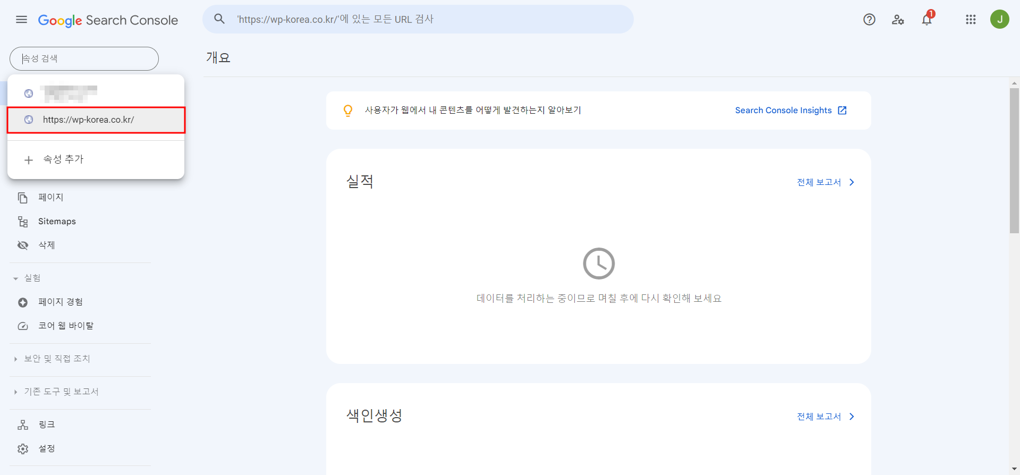Open Search Console Insights link
The width and height of the screenshot is (1020, 475).
(x=783, y=111)
